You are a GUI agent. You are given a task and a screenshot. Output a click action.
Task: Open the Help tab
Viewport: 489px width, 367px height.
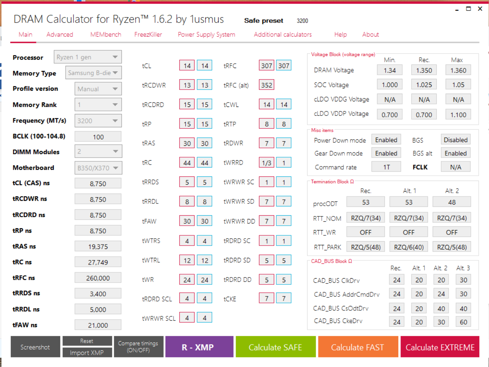click(x=340, y=34)
